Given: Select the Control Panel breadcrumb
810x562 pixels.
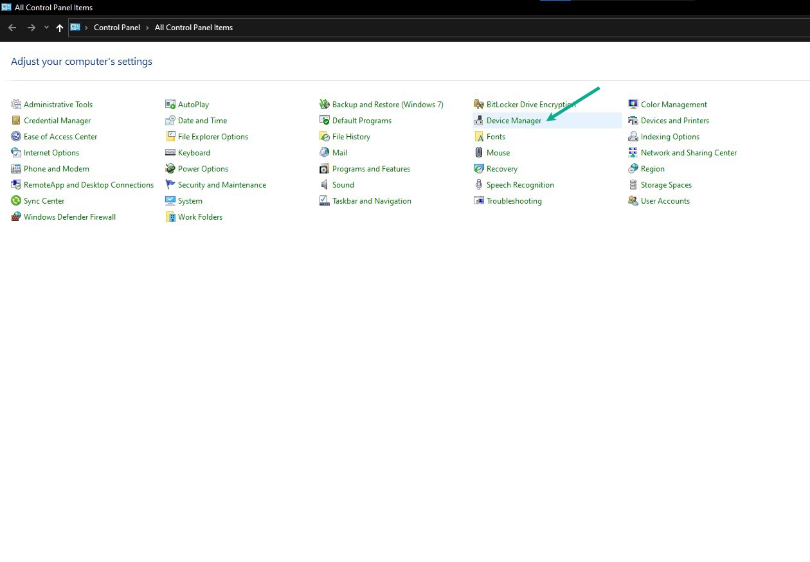Looking at the screenshot, I should coord(117,28).
